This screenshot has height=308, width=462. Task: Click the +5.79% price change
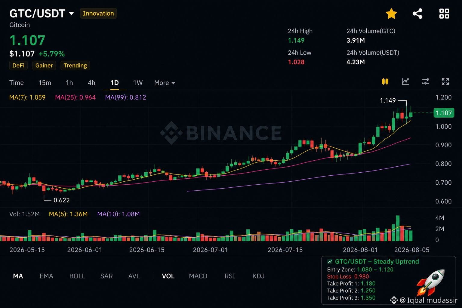52,54
